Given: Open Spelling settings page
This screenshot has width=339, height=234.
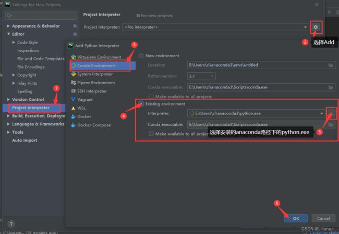Looking at the screenshot, I should (x=25, y=92).
